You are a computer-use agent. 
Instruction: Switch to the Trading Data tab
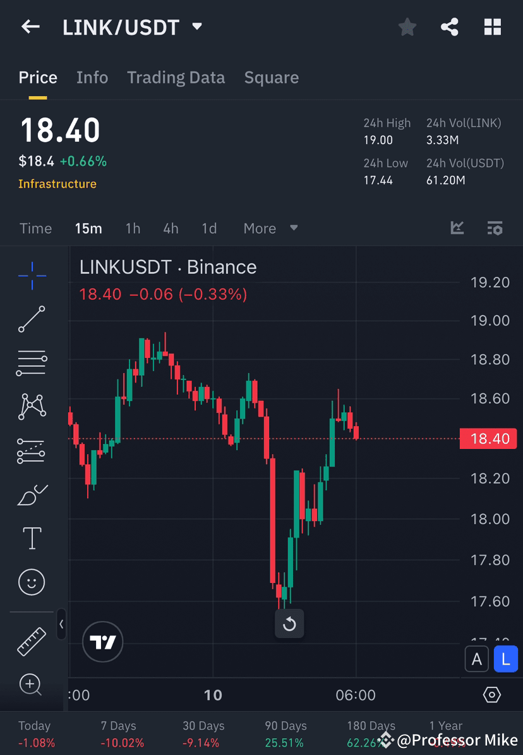176,77
